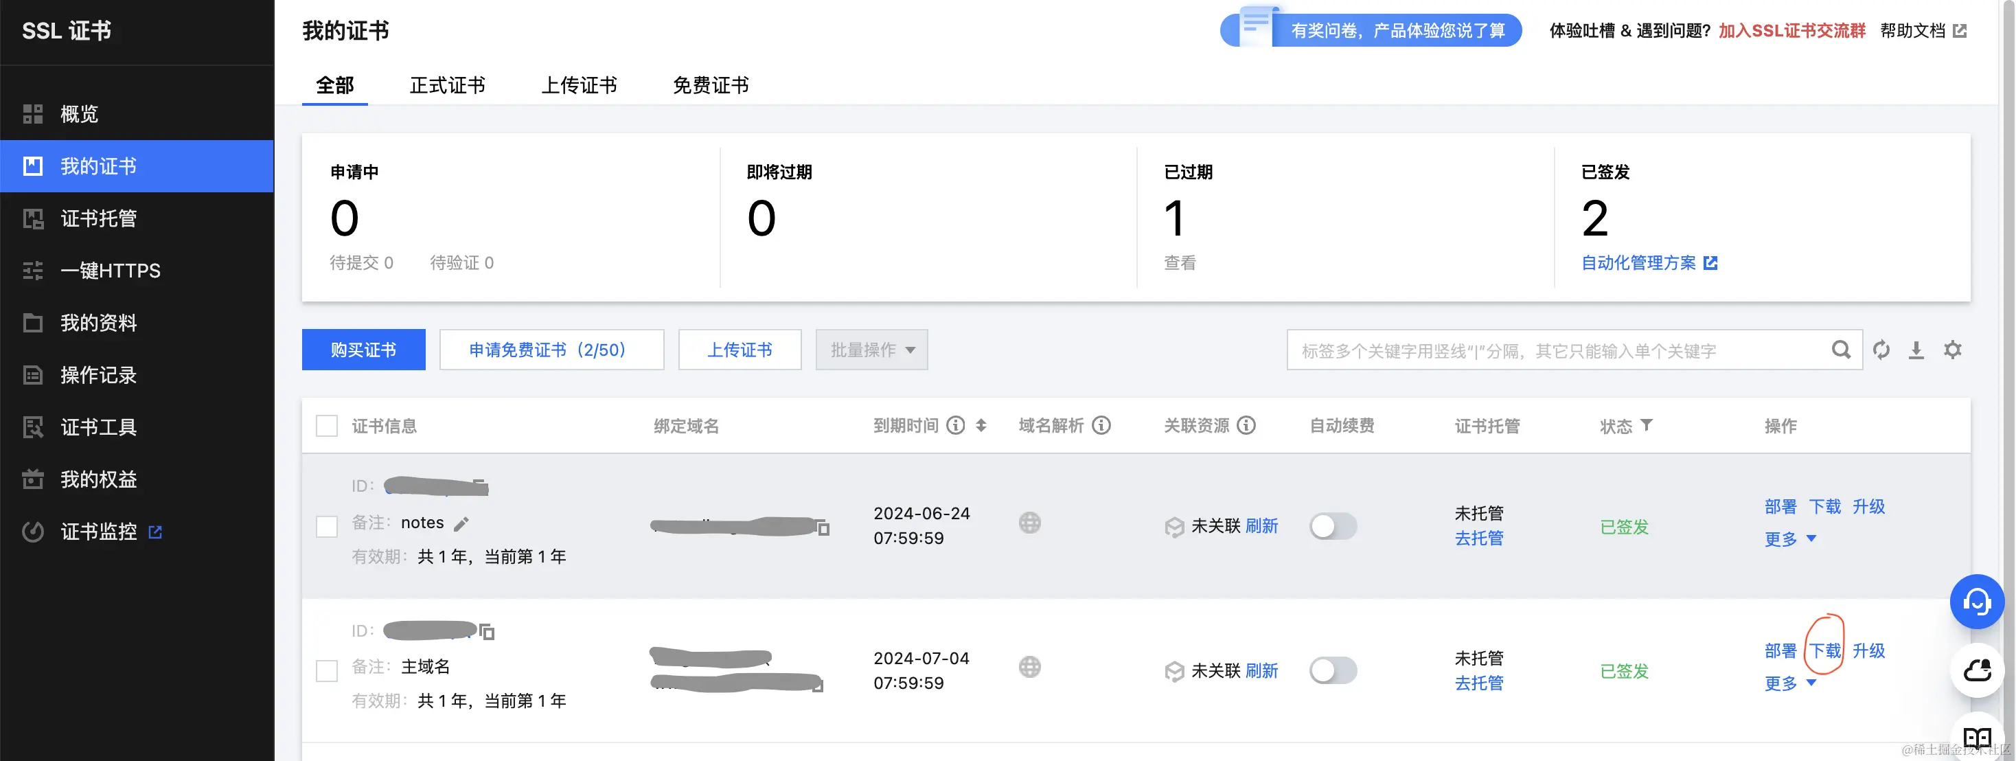Click the status column filter icon
This screenshot has width=2016, height=761.
coord(1647,425)
